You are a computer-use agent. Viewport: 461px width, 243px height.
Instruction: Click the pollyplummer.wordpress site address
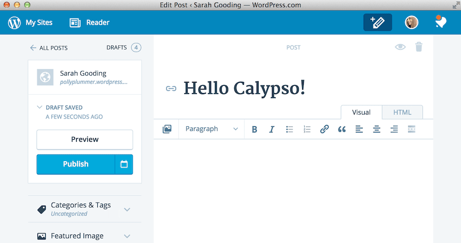94,82
